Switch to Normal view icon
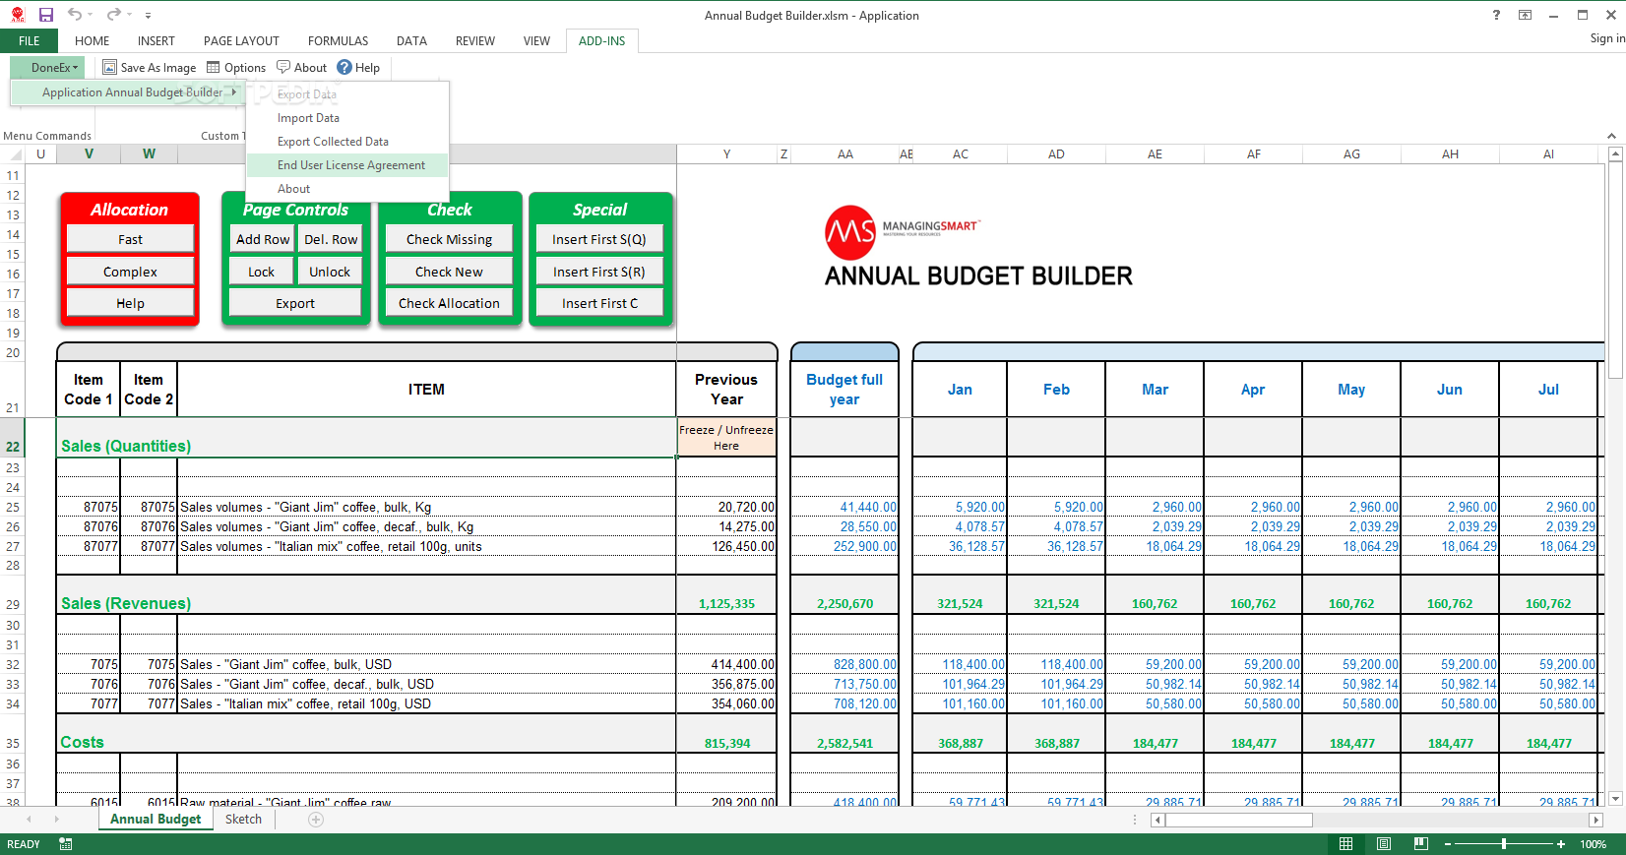This screenshot has height=855, width=1626. click(x=1345, y=844)
